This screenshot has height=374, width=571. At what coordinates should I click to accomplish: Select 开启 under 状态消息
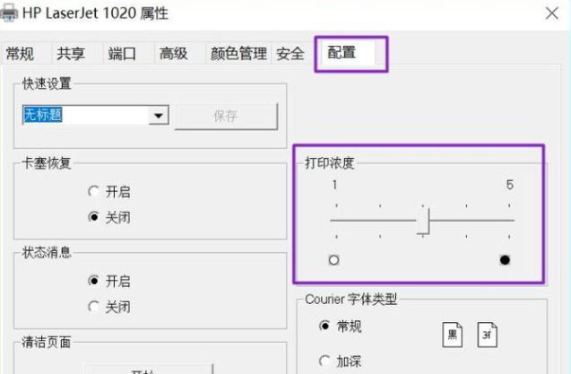[x=109, y=281]
